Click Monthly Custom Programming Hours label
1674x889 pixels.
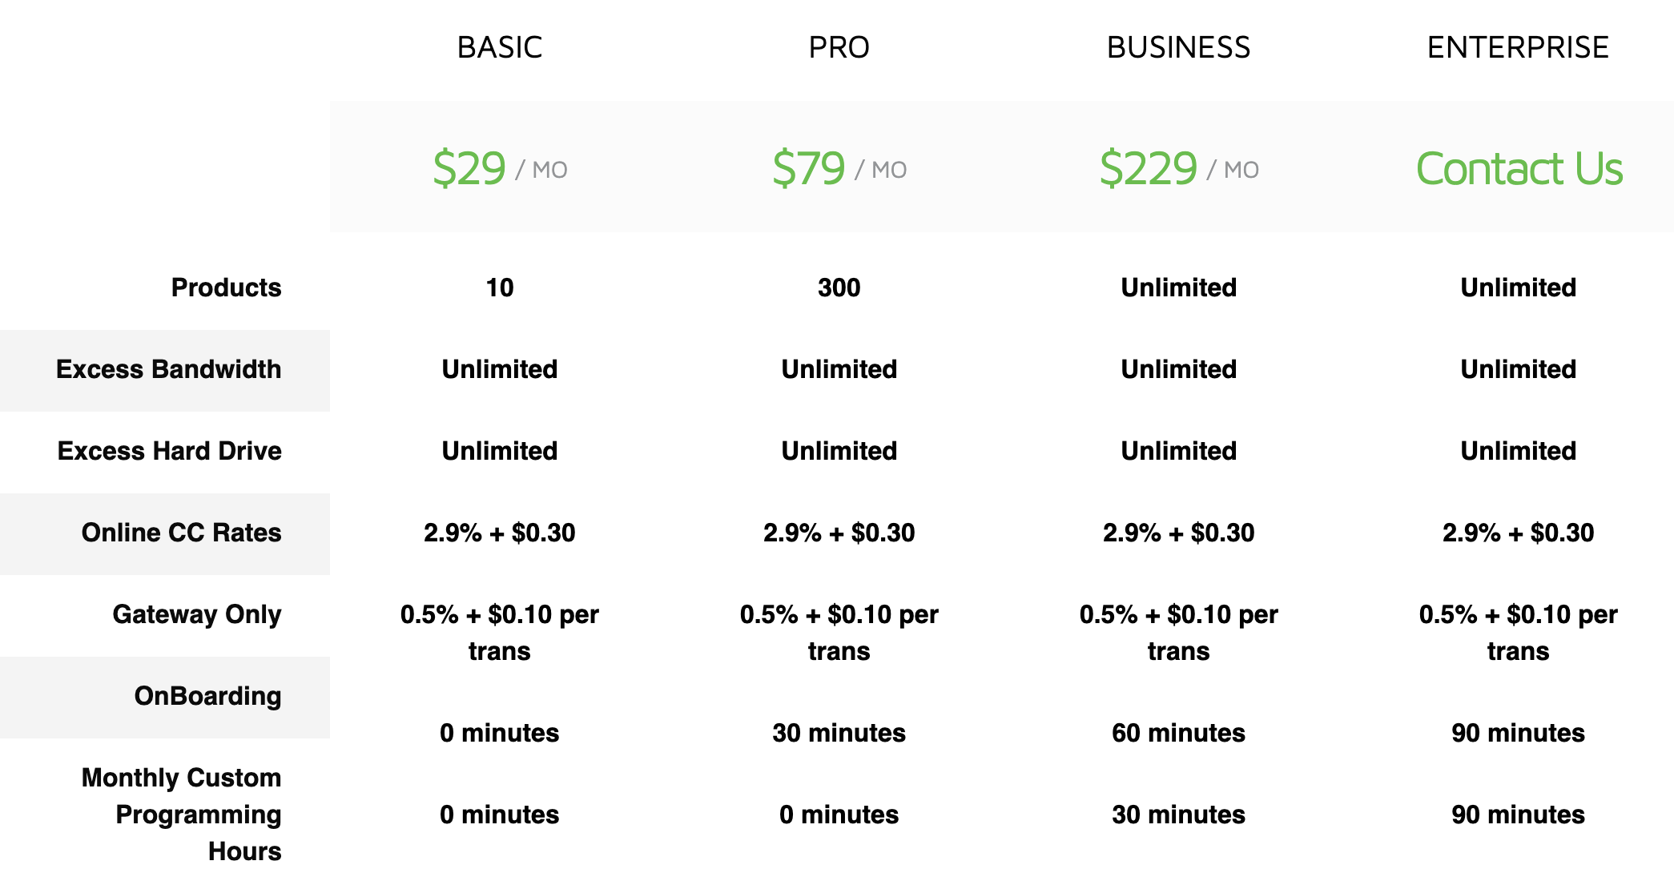pyautogui.click(x=181, y=815)
